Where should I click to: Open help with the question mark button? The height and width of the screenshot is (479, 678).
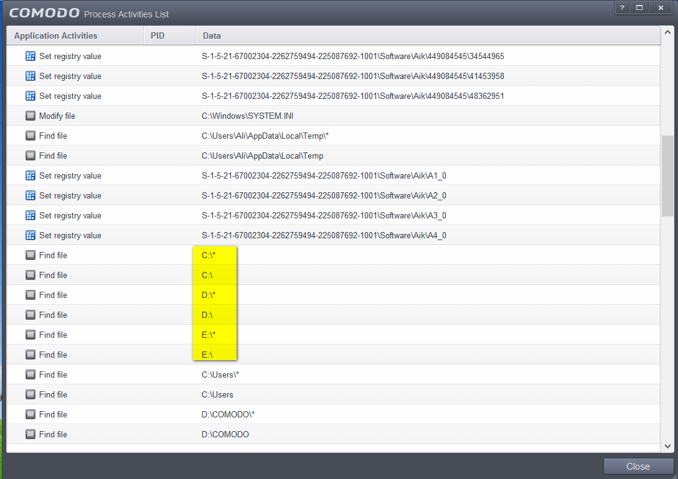coord(622,7)
